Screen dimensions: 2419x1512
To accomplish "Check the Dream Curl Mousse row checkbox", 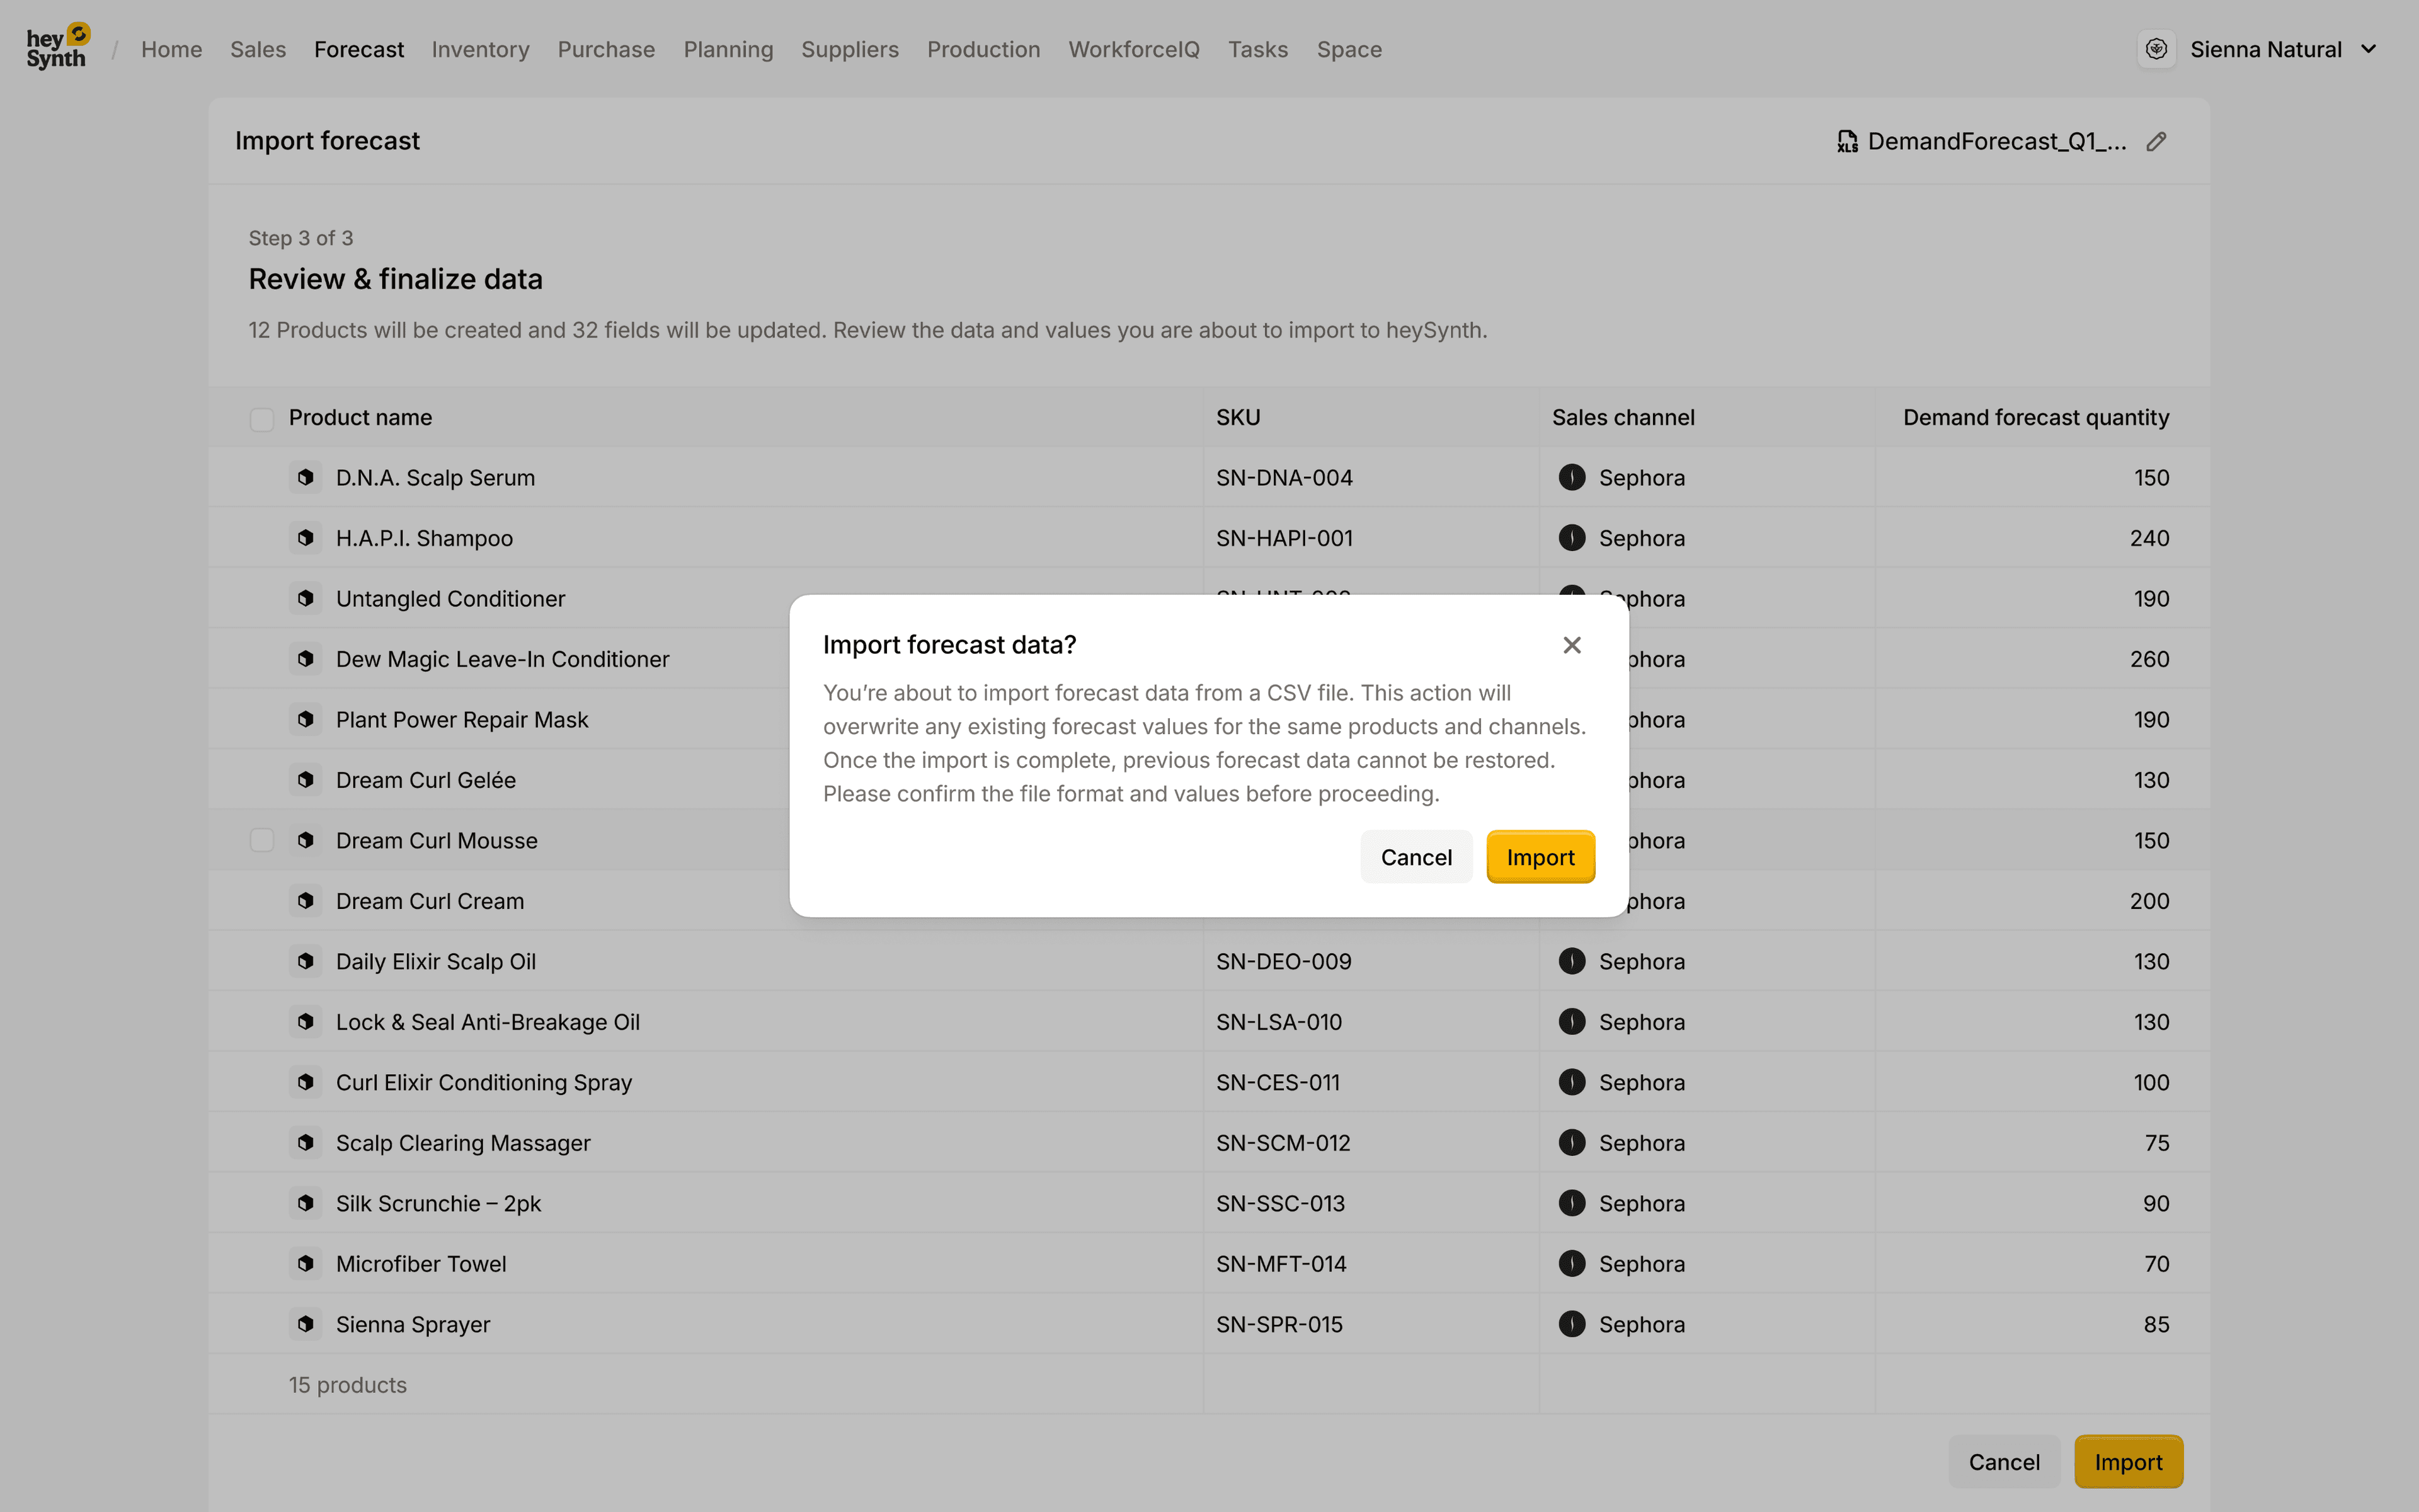I will click(262, 840).
